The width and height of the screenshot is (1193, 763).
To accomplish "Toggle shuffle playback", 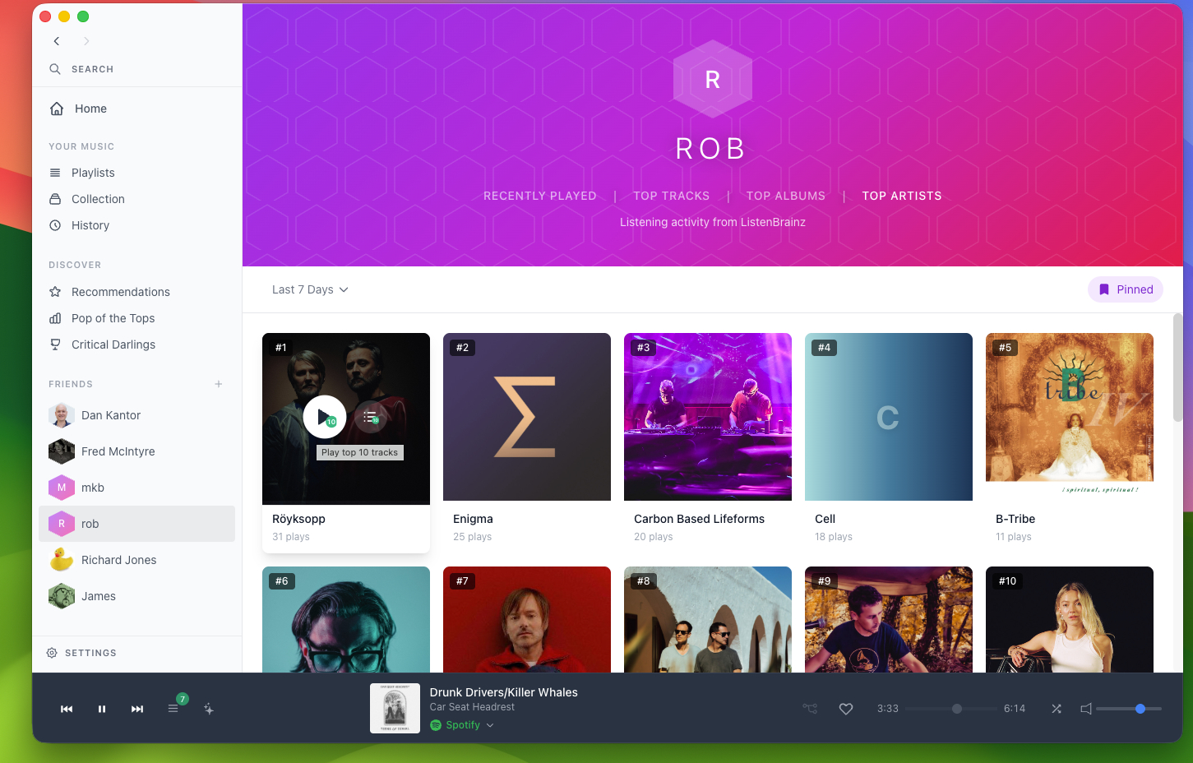I will 1057,709.
